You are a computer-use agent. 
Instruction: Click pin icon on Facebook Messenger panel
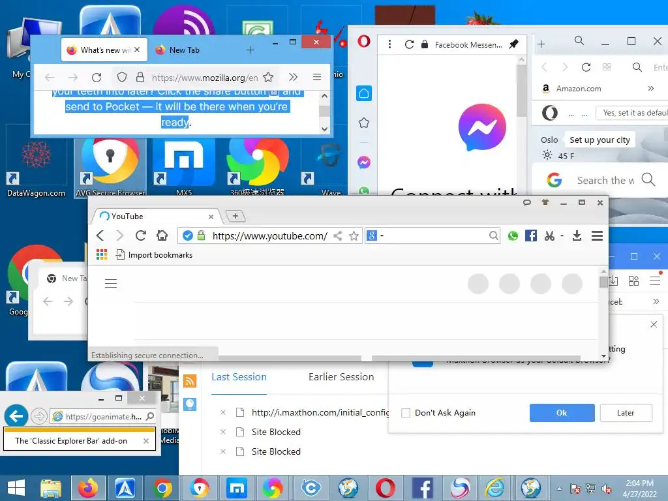point(514,44)
